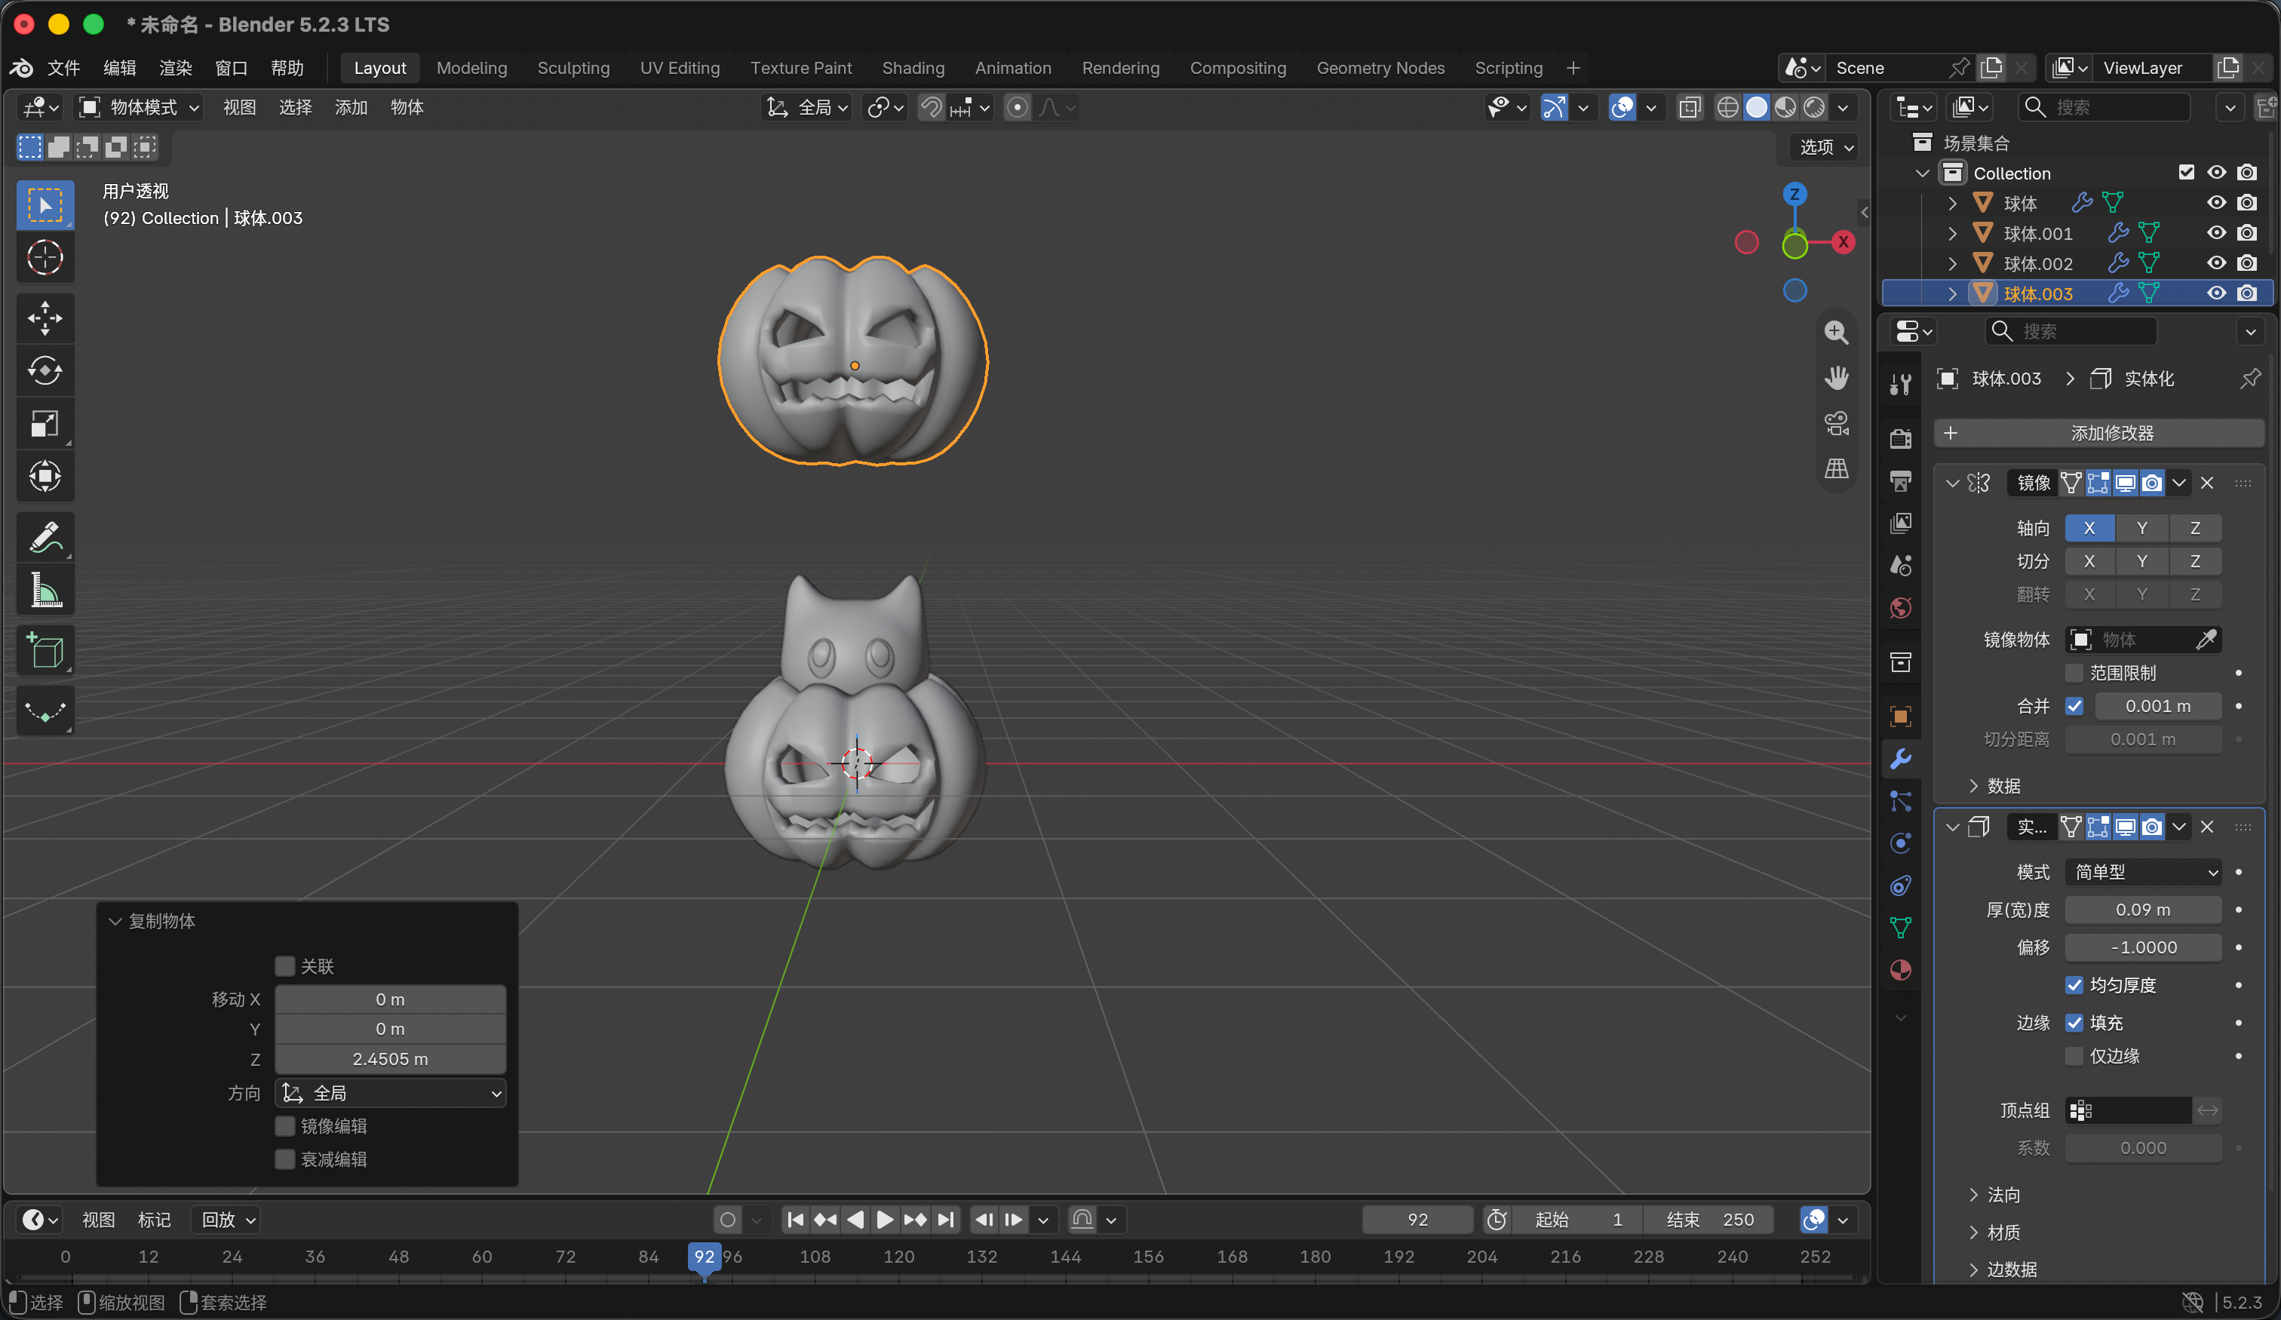Select the Scale tool
Image resolution: width=2281 pixels, height=1320 pixels.
point(45,423)
